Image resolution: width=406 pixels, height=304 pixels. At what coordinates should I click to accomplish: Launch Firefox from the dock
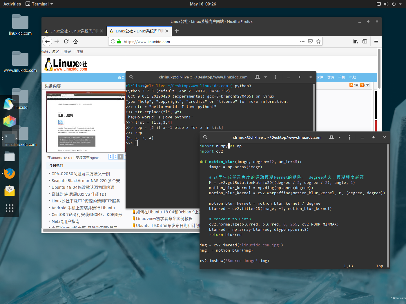(10, 173)
